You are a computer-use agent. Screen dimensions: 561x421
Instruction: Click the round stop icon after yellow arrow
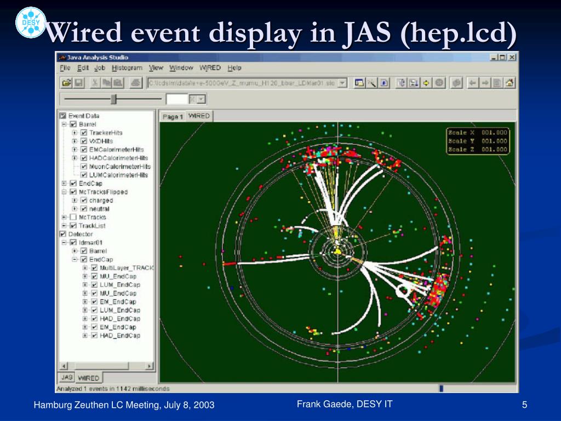[x=439, y=83]
